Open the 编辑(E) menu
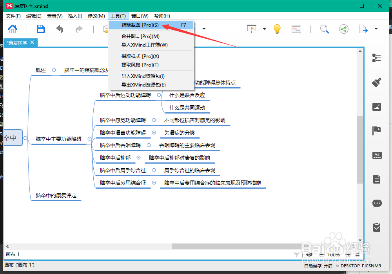 click(34, 16)
